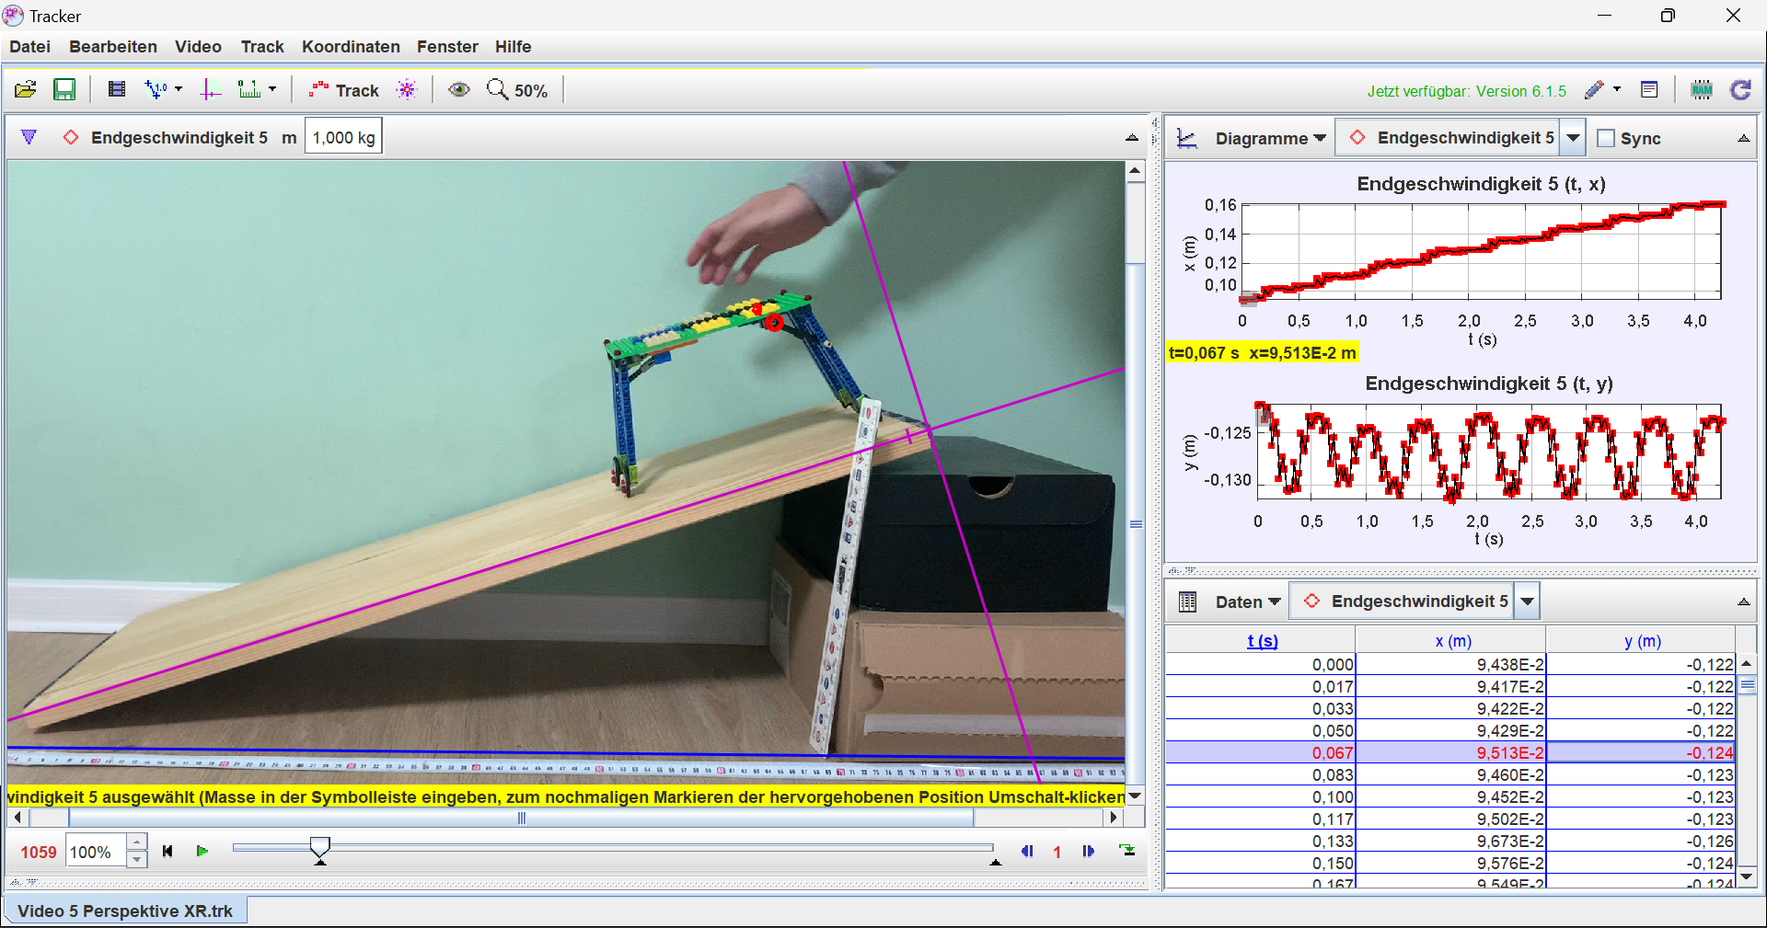Click the refresh icon in toolbar
The image size is (1767, 928).
tap(1740, 89)
